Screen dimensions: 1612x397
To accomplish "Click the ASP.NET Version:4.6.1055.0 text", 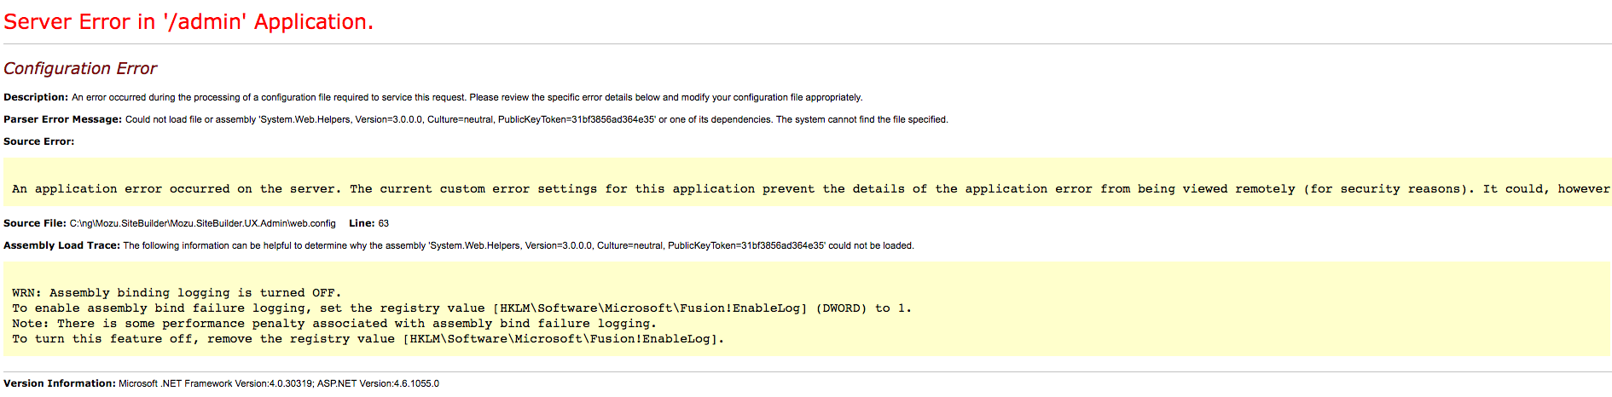I will coord(379,383).
